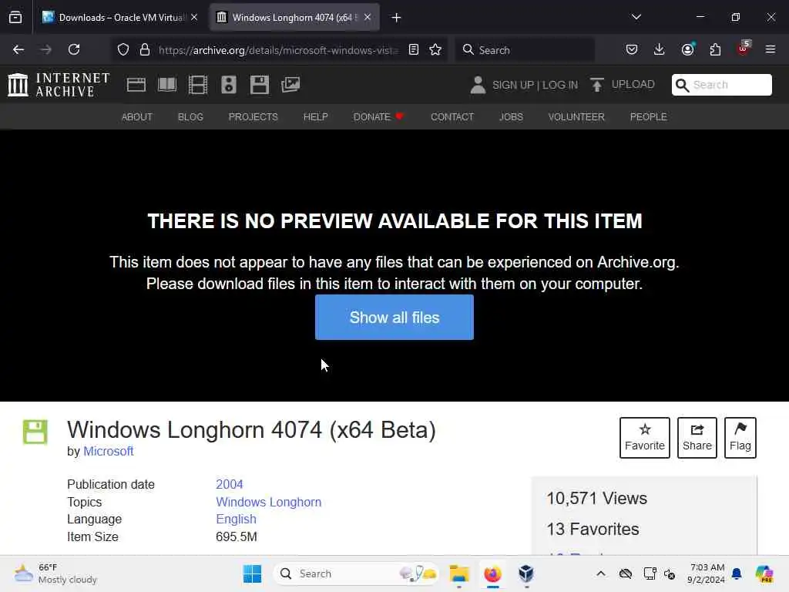Expand the list all tabs chevron

tap(636, 17)
